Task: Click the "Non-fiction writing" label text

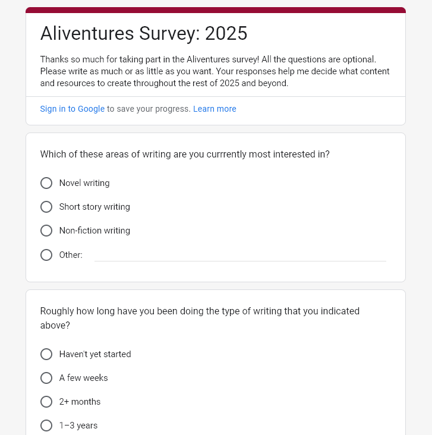Action: (94, 231)
